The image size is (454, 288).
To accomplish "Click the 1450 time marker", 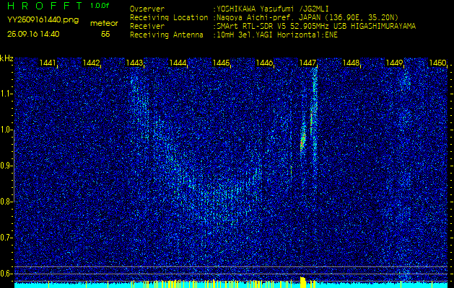I will 437,63.
